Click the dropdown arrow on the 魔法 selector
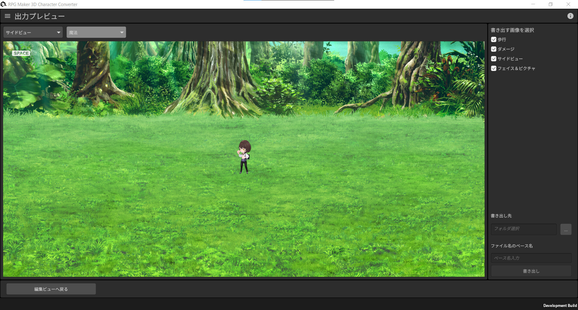578x310 pixels. tap(122, 32)
